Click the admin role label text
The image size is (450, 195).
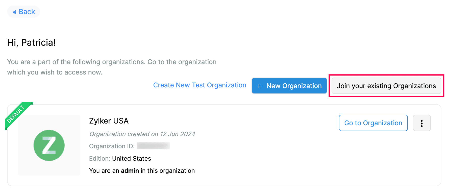tap(130, 171)
